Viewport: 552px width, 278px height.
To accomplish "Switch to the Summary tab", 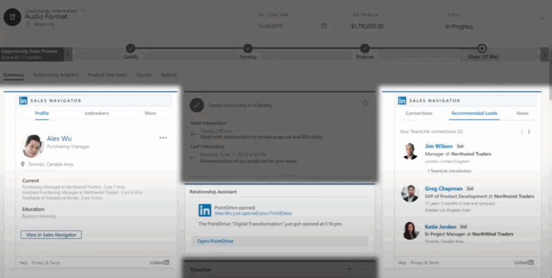I will point(13,74).
